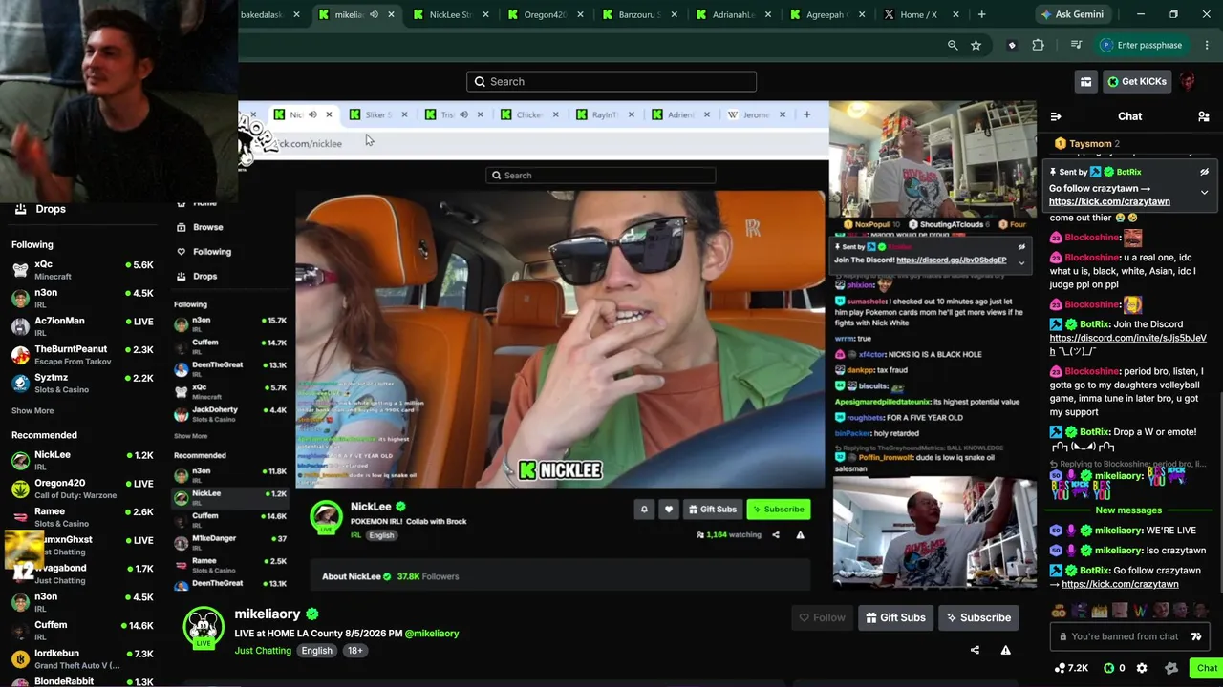The width and height of the screenshot is (1223, 687).
Task: Open the Just Chatting category link
Action: click(263, 651)
